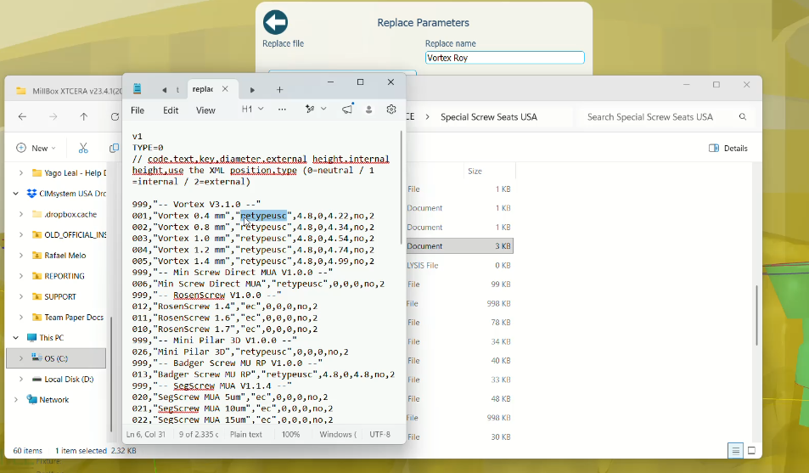Click the Notepad AI rewrite icon
Viewport: 809px width, 473px height.
click(x=310, y=109)
